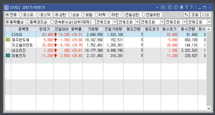The image size is (215, 115).
Task: Click the 매도호가 column header
Action: [x=152, y=29]
